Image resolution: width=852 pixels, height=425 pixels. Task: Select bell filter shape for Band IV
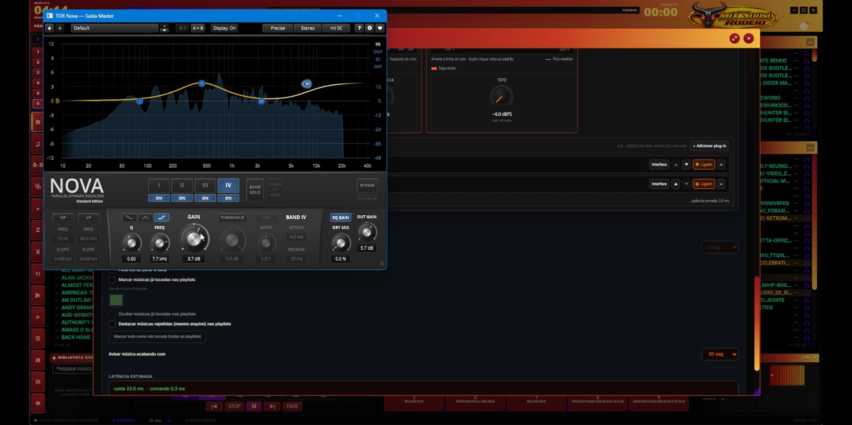(145, 217)
